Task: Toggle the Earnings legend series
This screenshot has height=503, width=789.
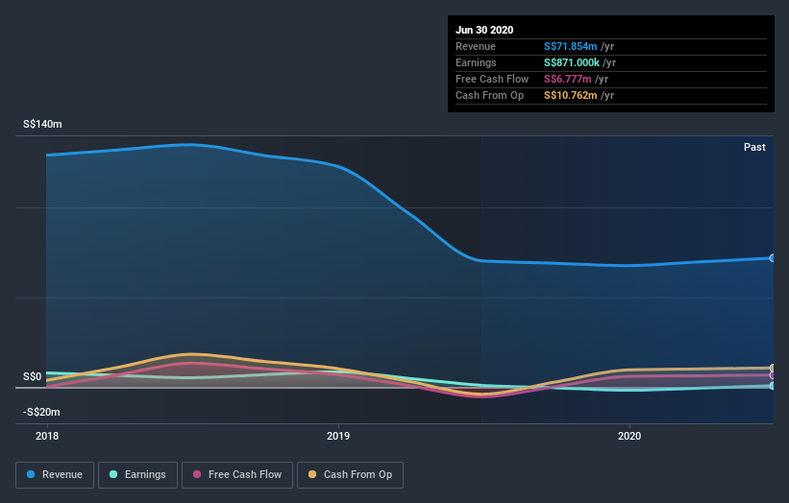Action: (x=137, y=475)
